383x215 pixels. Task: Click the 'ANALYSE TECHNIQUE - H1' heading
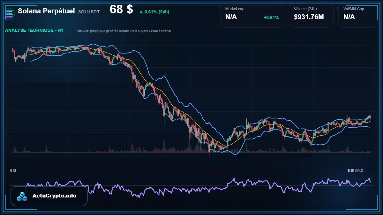[34, 31]
